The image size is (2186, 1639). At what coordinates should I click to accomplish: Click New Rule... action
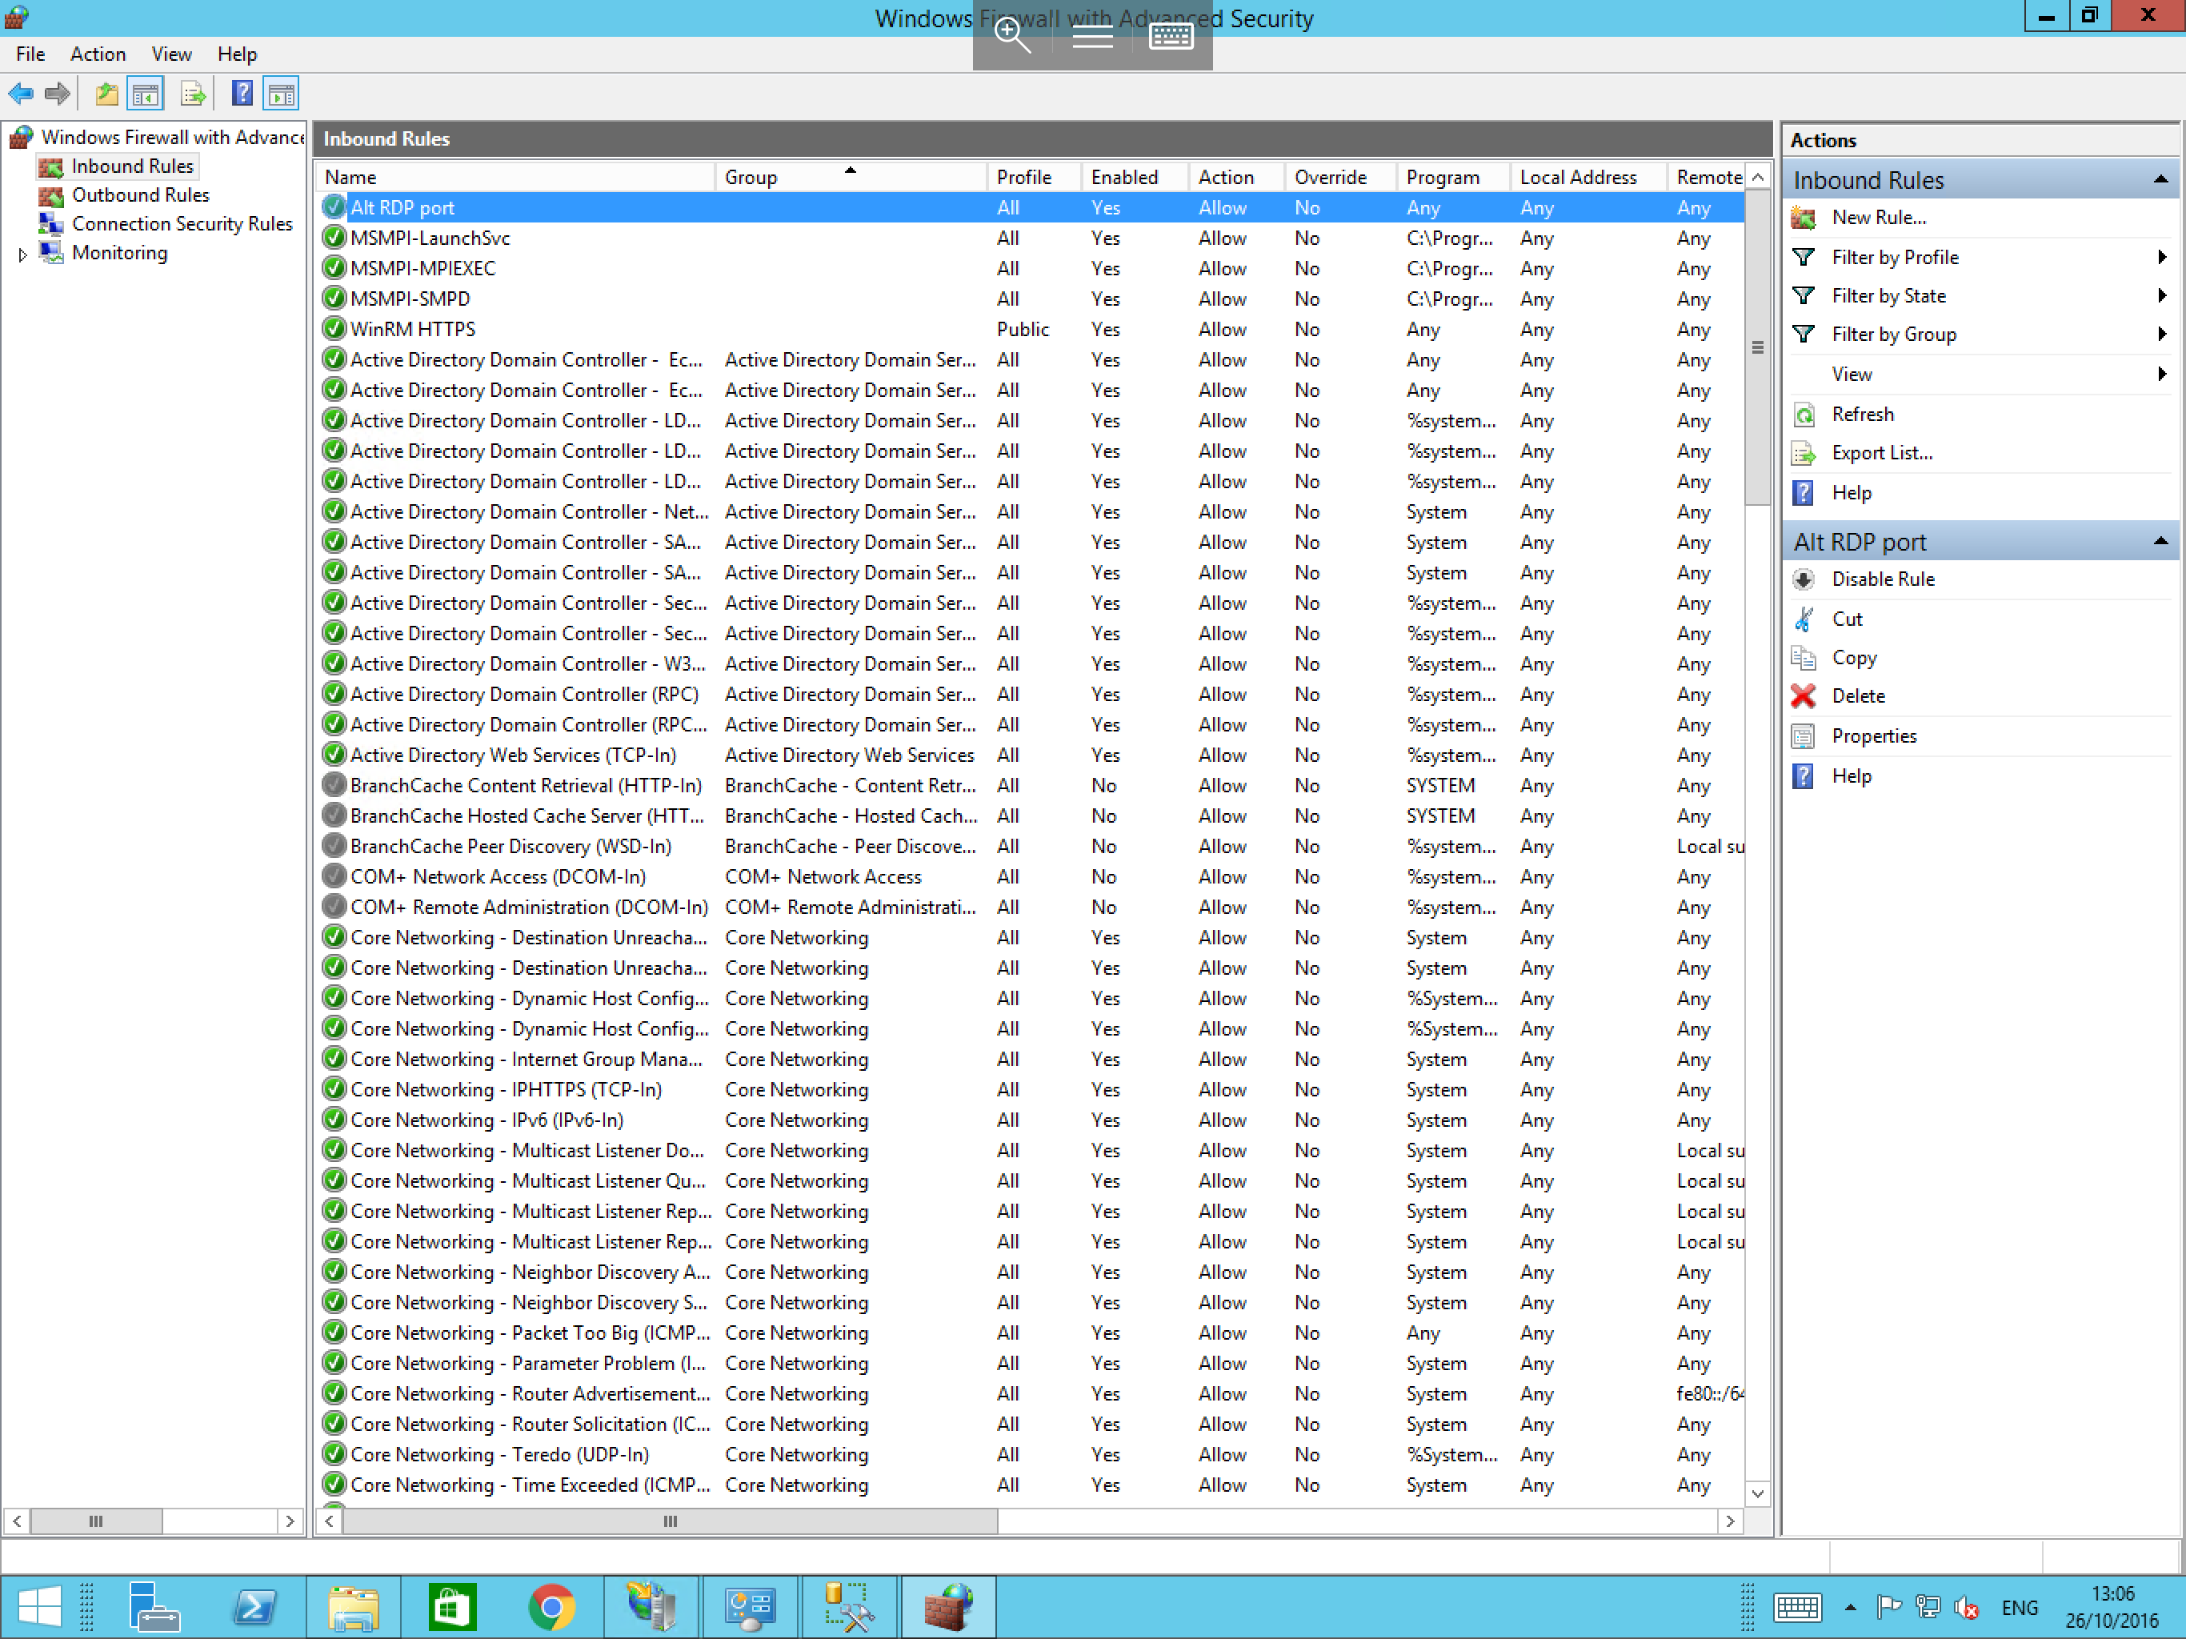(x=1879, y=218)
